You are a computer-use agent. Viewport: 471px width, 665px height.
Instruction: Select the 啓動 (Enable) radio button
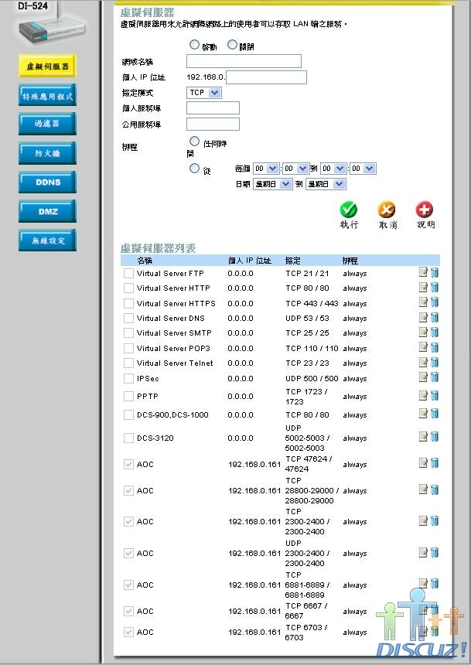pos(194,44)
